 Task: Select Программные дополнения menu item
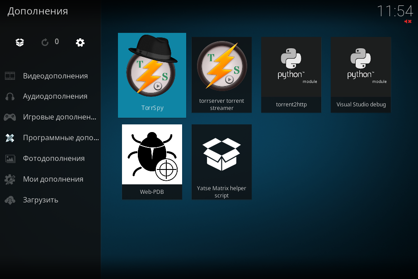pyautogui.click(x=61, y=138)
